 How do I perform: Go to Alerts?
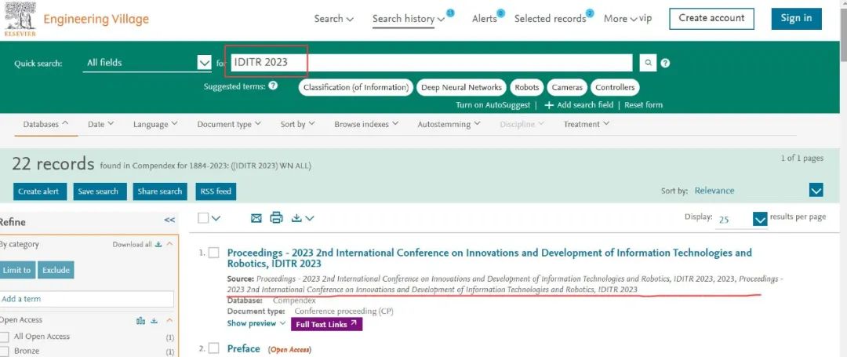484,18
